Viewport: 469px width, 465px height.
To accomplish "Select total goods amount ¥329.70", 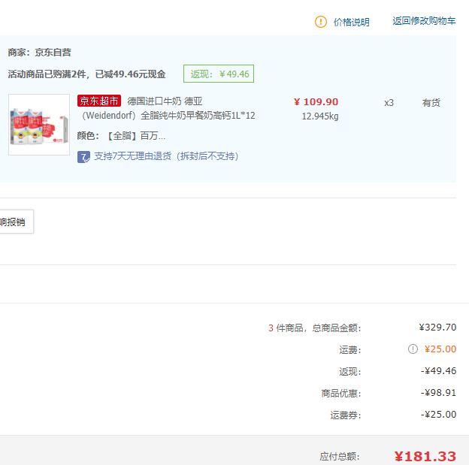I will tap(437, 328).
